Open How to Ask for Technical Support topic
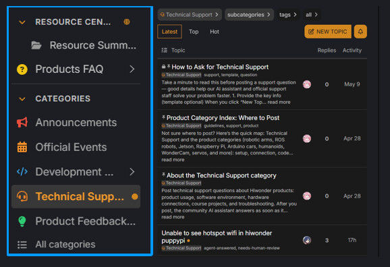Screen dimensions: 390x267 pos(220,67)
